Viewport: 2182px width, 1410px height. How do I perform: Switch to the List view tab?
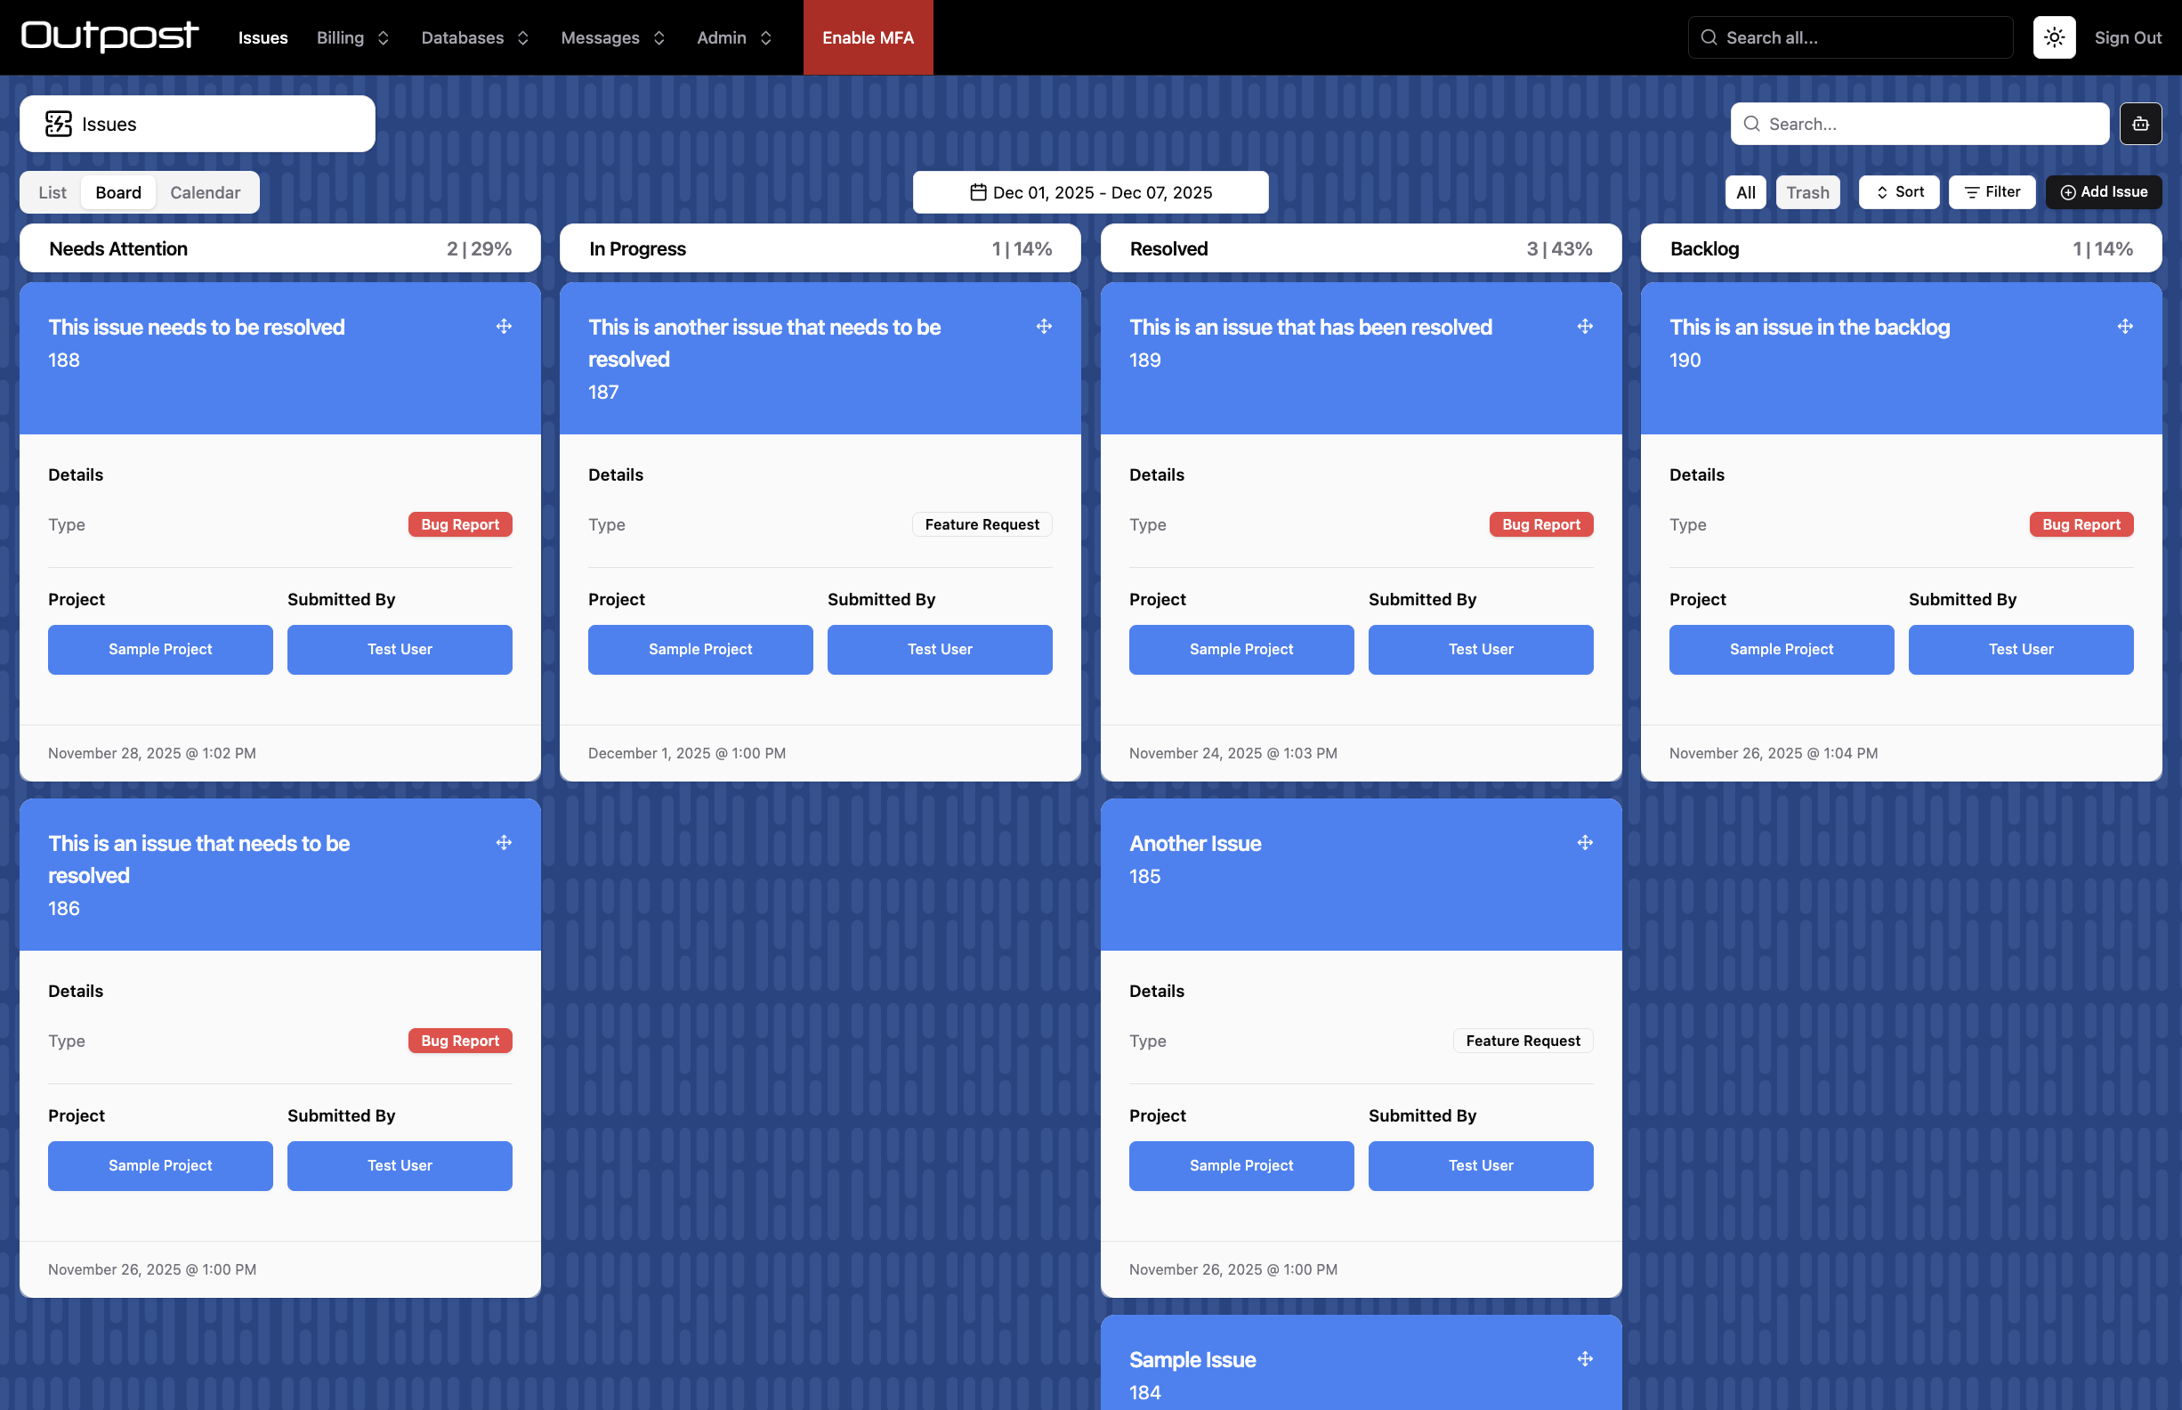click(53, 192)
